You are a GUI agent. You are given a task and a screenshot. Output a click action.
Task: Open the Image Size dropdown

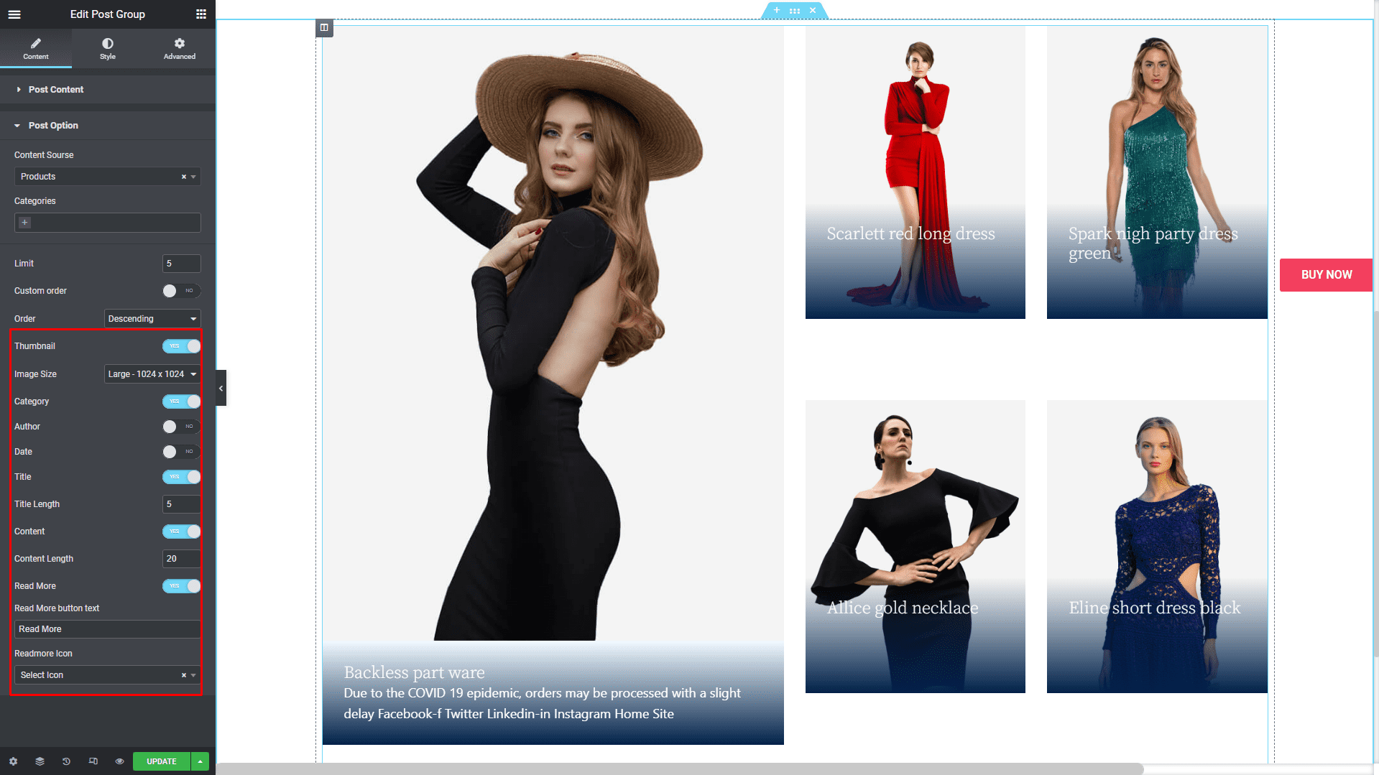152,374
